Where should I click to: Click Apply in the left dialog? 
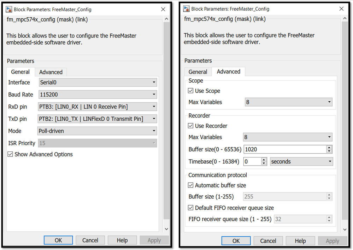(x=154, y=240)
